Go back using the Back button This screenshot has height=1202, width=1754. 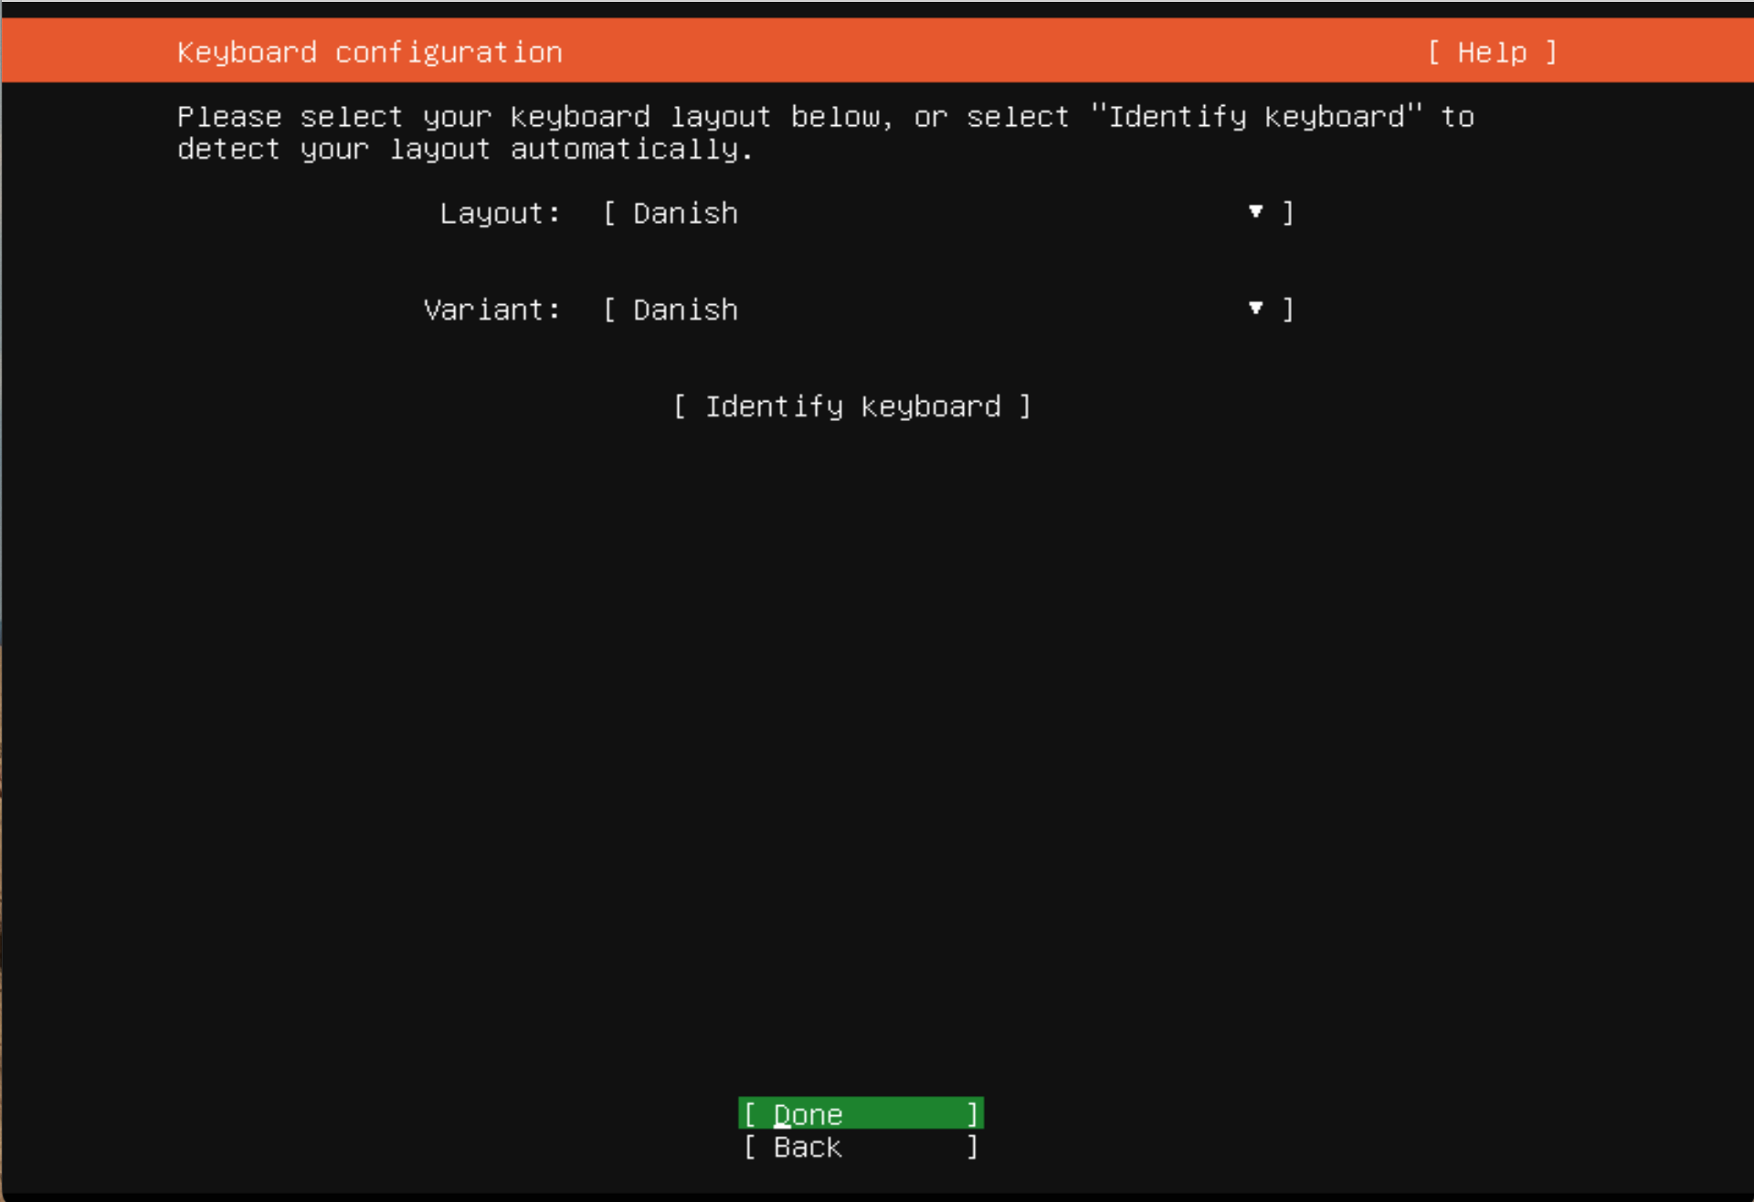[860, 1146]
